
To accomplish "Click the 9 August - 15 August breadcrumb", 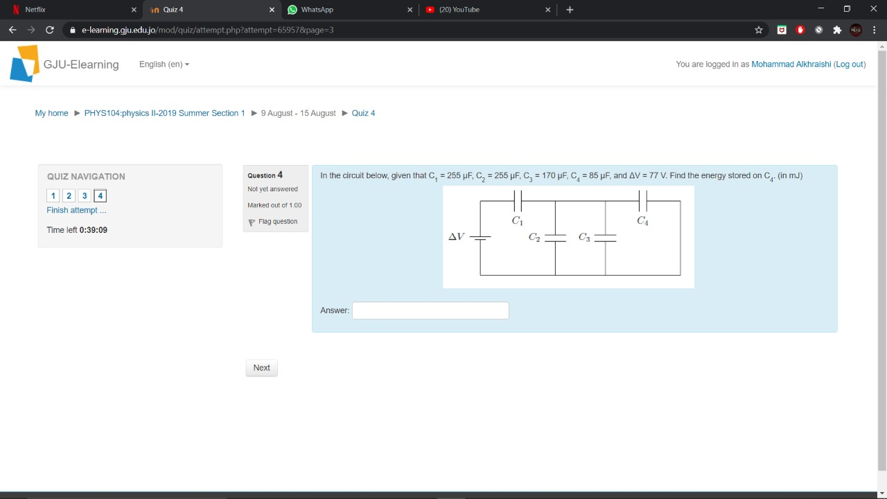I will point(299,113).
